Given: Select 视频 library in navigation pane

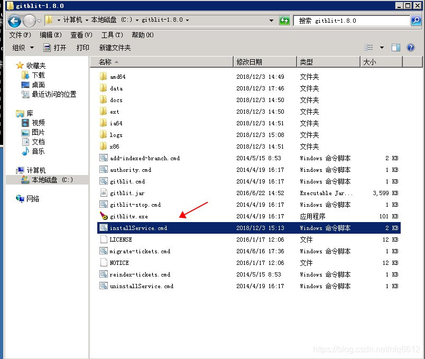Looking at the screenshot, I should point(38,123).
